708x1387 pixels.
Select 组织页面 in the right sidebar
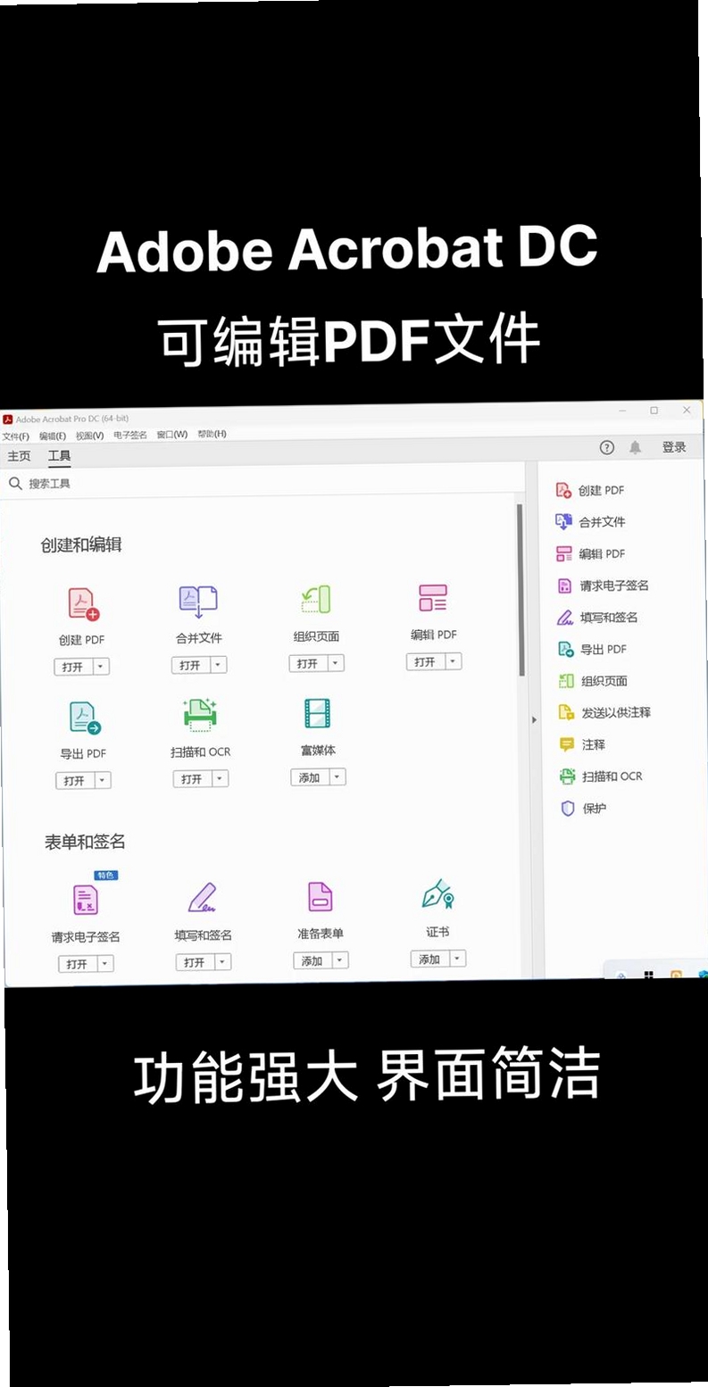(x=593, y=681)
